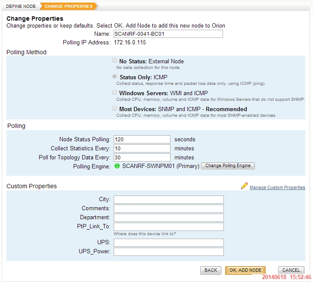This screenshot has width=313, height=283.
Task: Click the Collect Statistics Every minutes field
Action: (x=142, y=148)
